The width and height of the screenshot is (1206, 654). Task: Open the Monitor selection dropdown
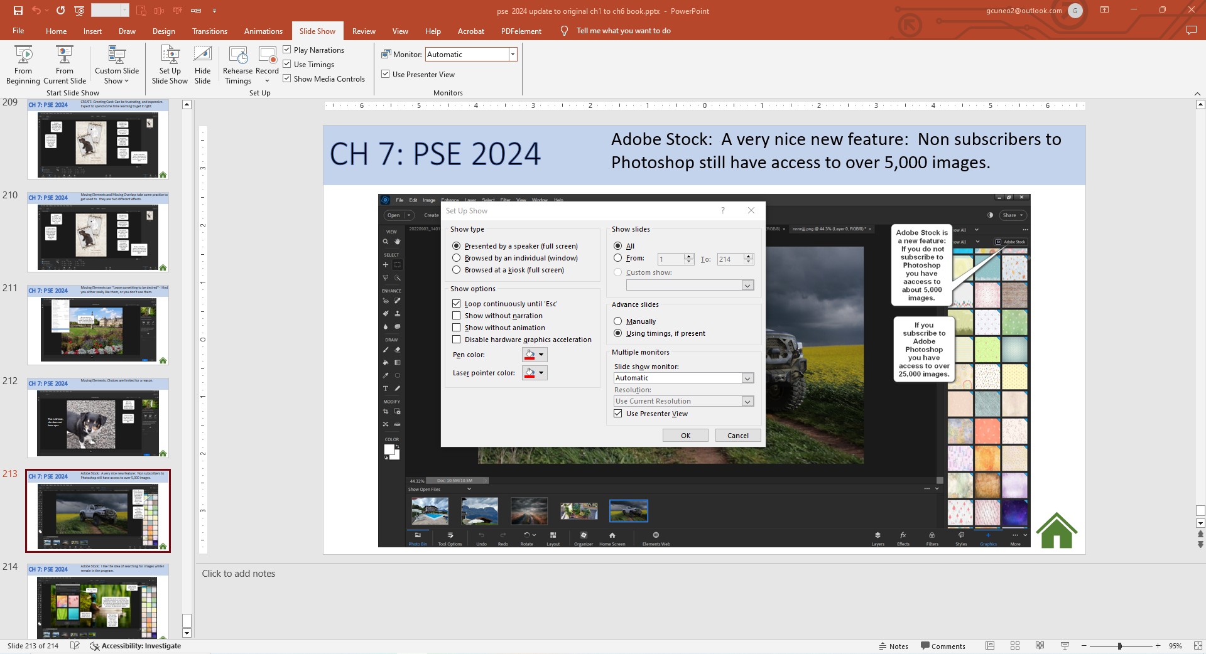(x=513, y=54)
